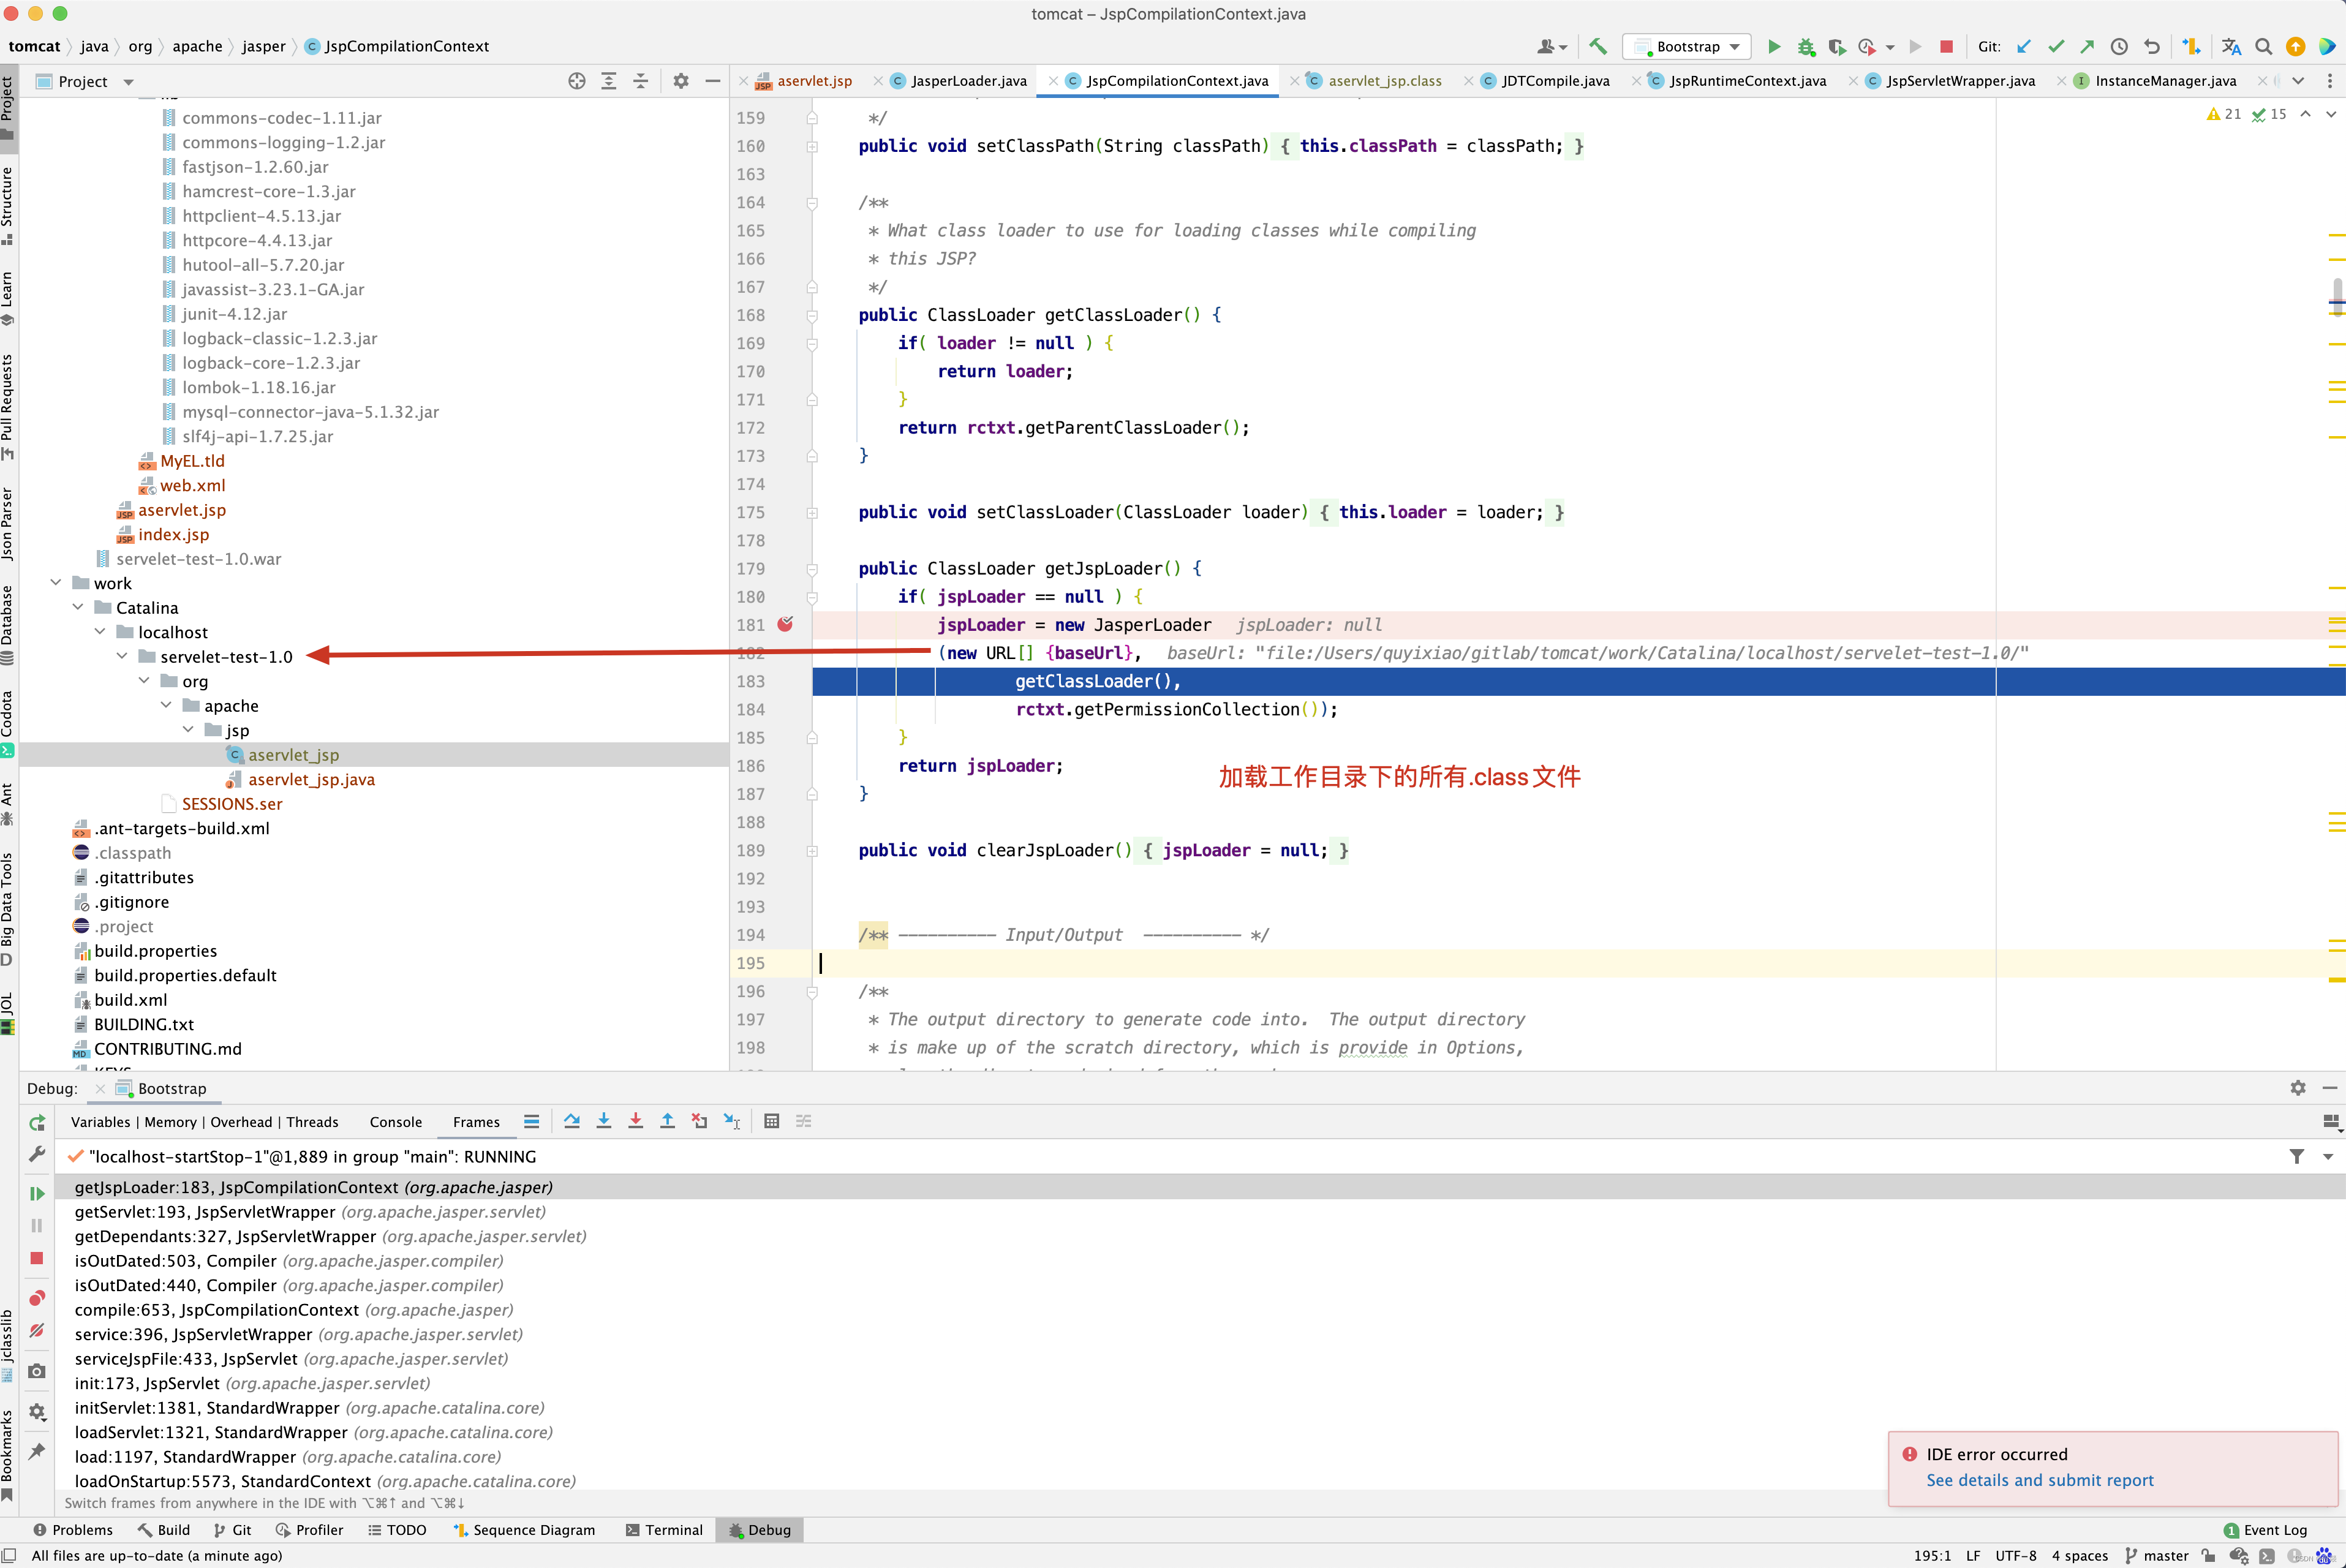Open Evaluate Expression calculator icon
The height and width of the screenshot is (1568, 2346).
click(x=771, y=1121)
